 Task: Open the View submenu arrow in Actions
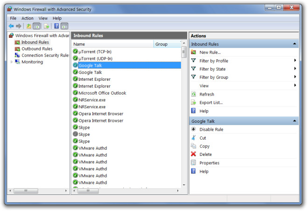295,85
